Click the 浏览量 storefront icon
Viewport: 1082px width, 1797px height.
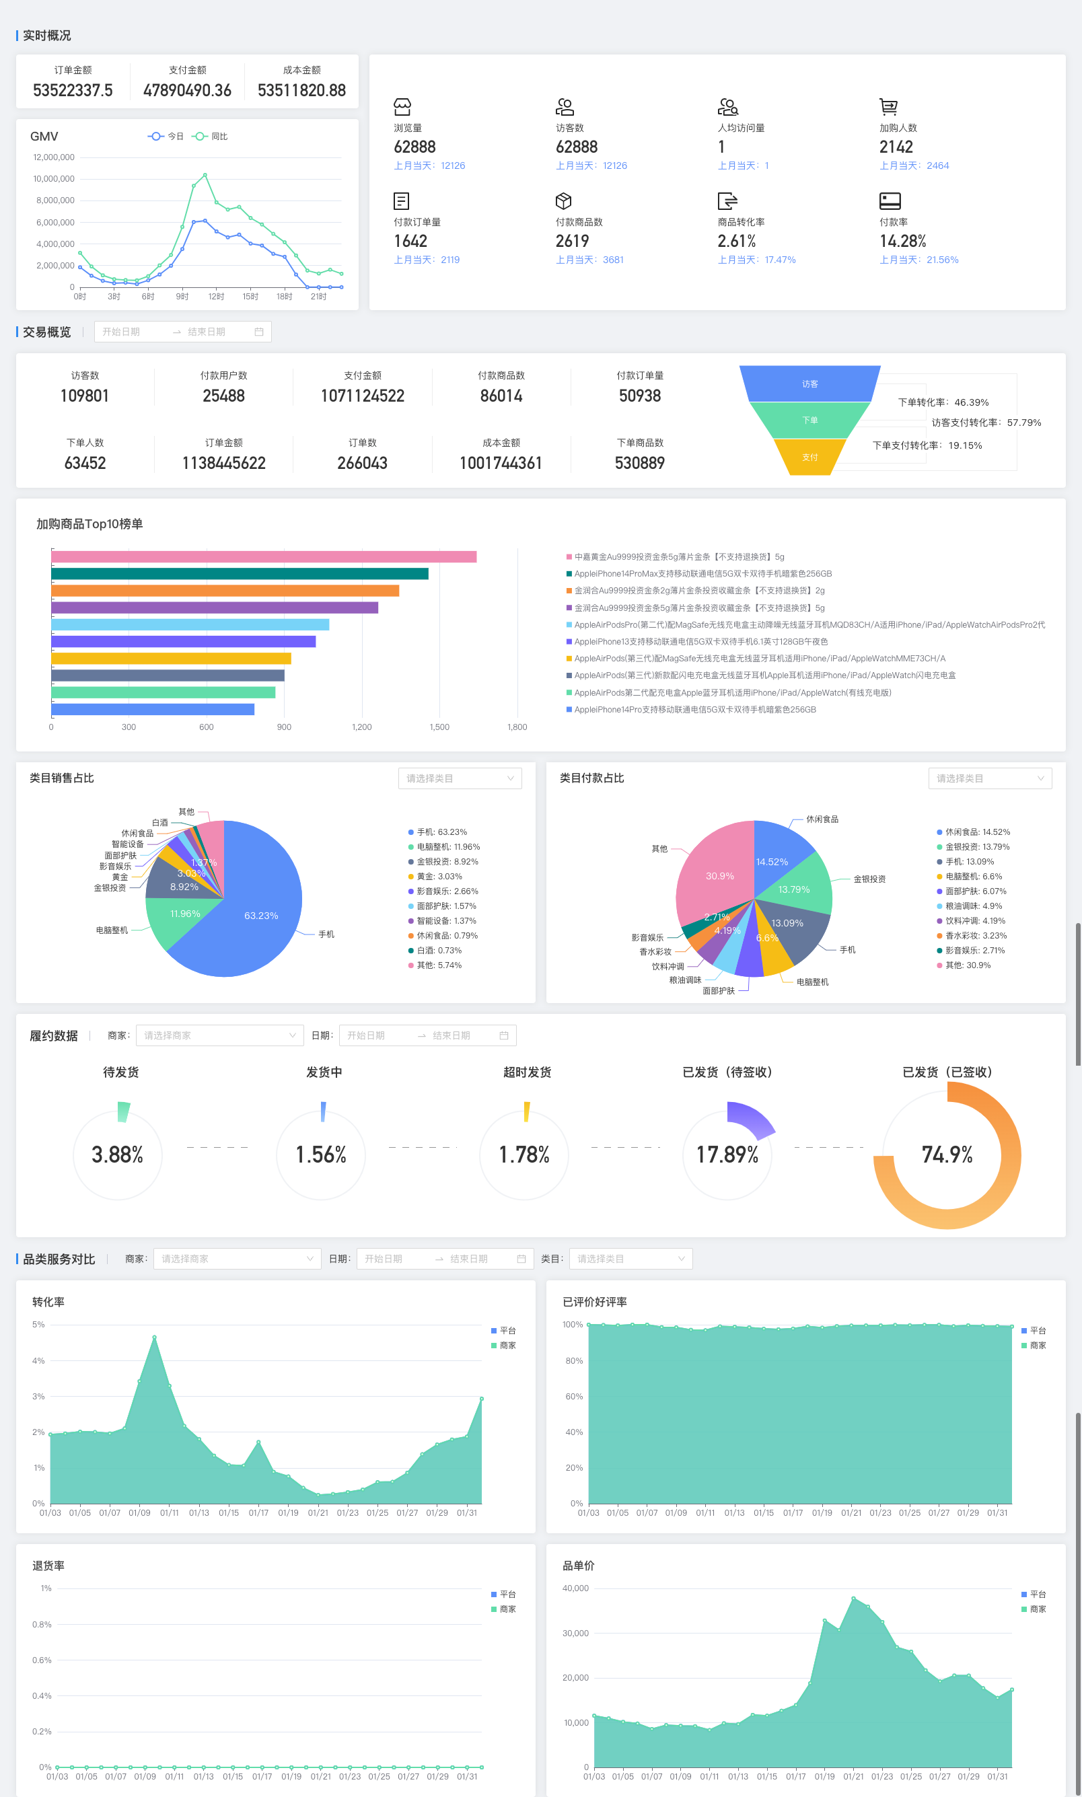coord(402,107)
